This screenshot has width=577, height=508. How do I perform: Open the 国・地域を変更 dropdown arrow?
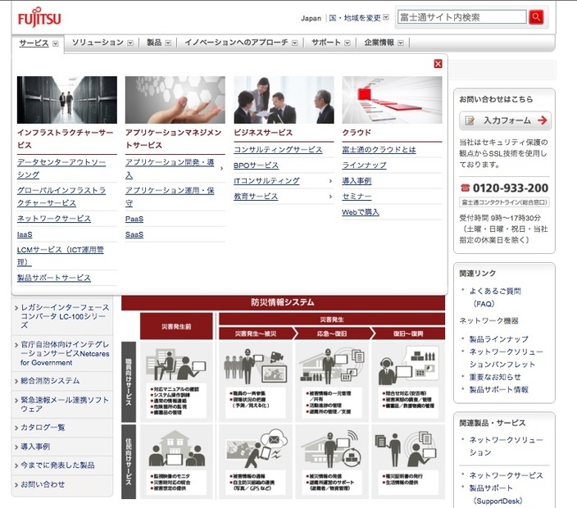(x=386, y=17)
